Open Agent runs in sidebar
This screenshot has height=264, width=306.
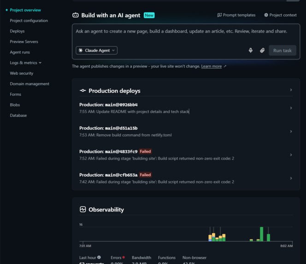click(x=20, y=52)
